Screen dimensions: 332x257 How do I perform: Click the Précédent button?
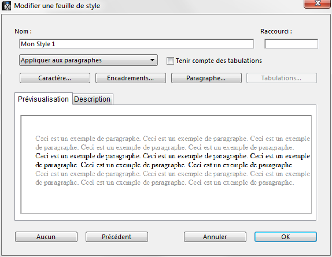pyautogui.click(x=117, y=237)
